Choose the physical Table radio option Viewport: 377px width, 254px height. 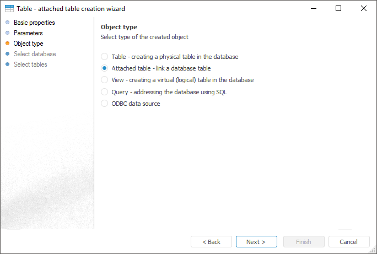(x=105, y=57)
